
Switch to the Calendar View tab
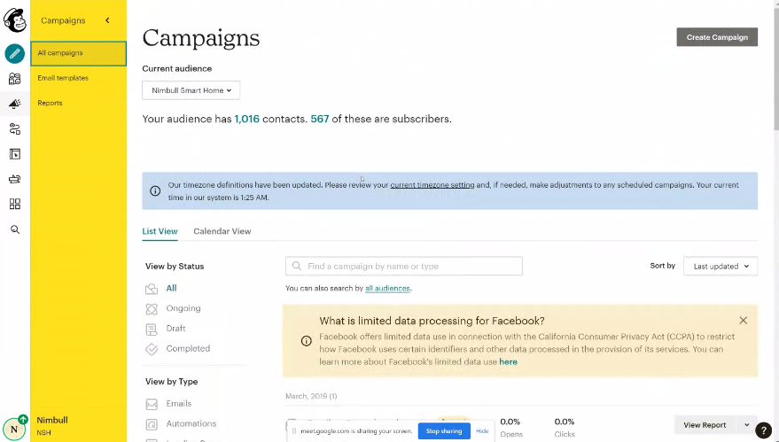click(222, 231)
